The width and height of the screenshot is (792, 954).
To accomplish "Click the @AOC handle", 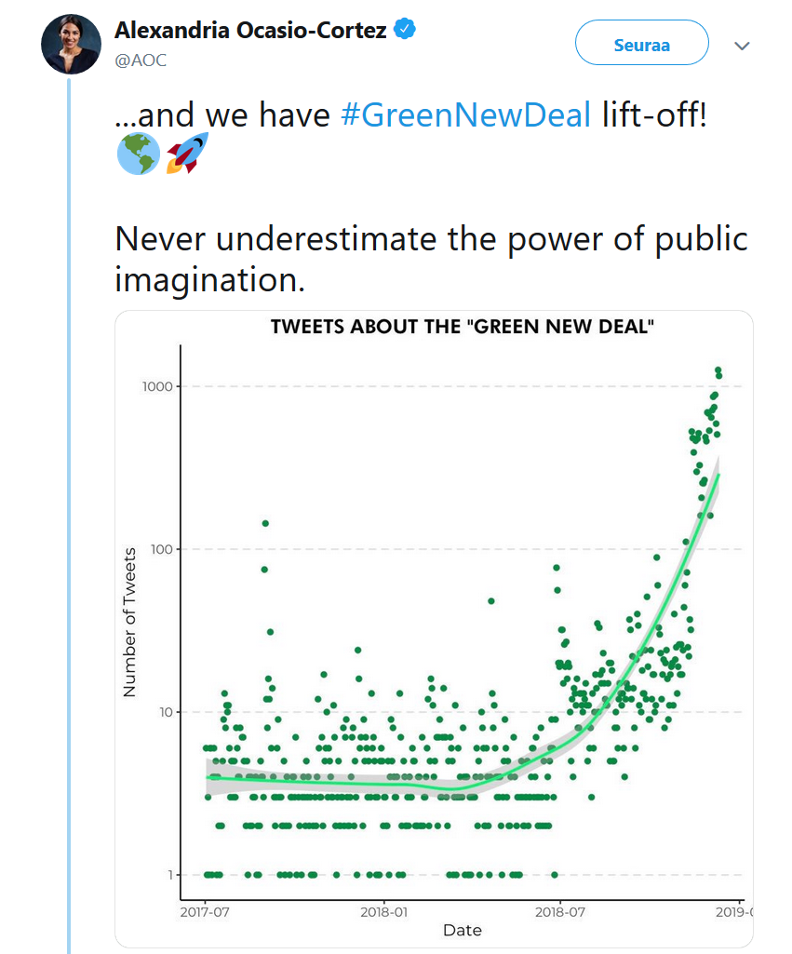I will (x=141, y=60).
